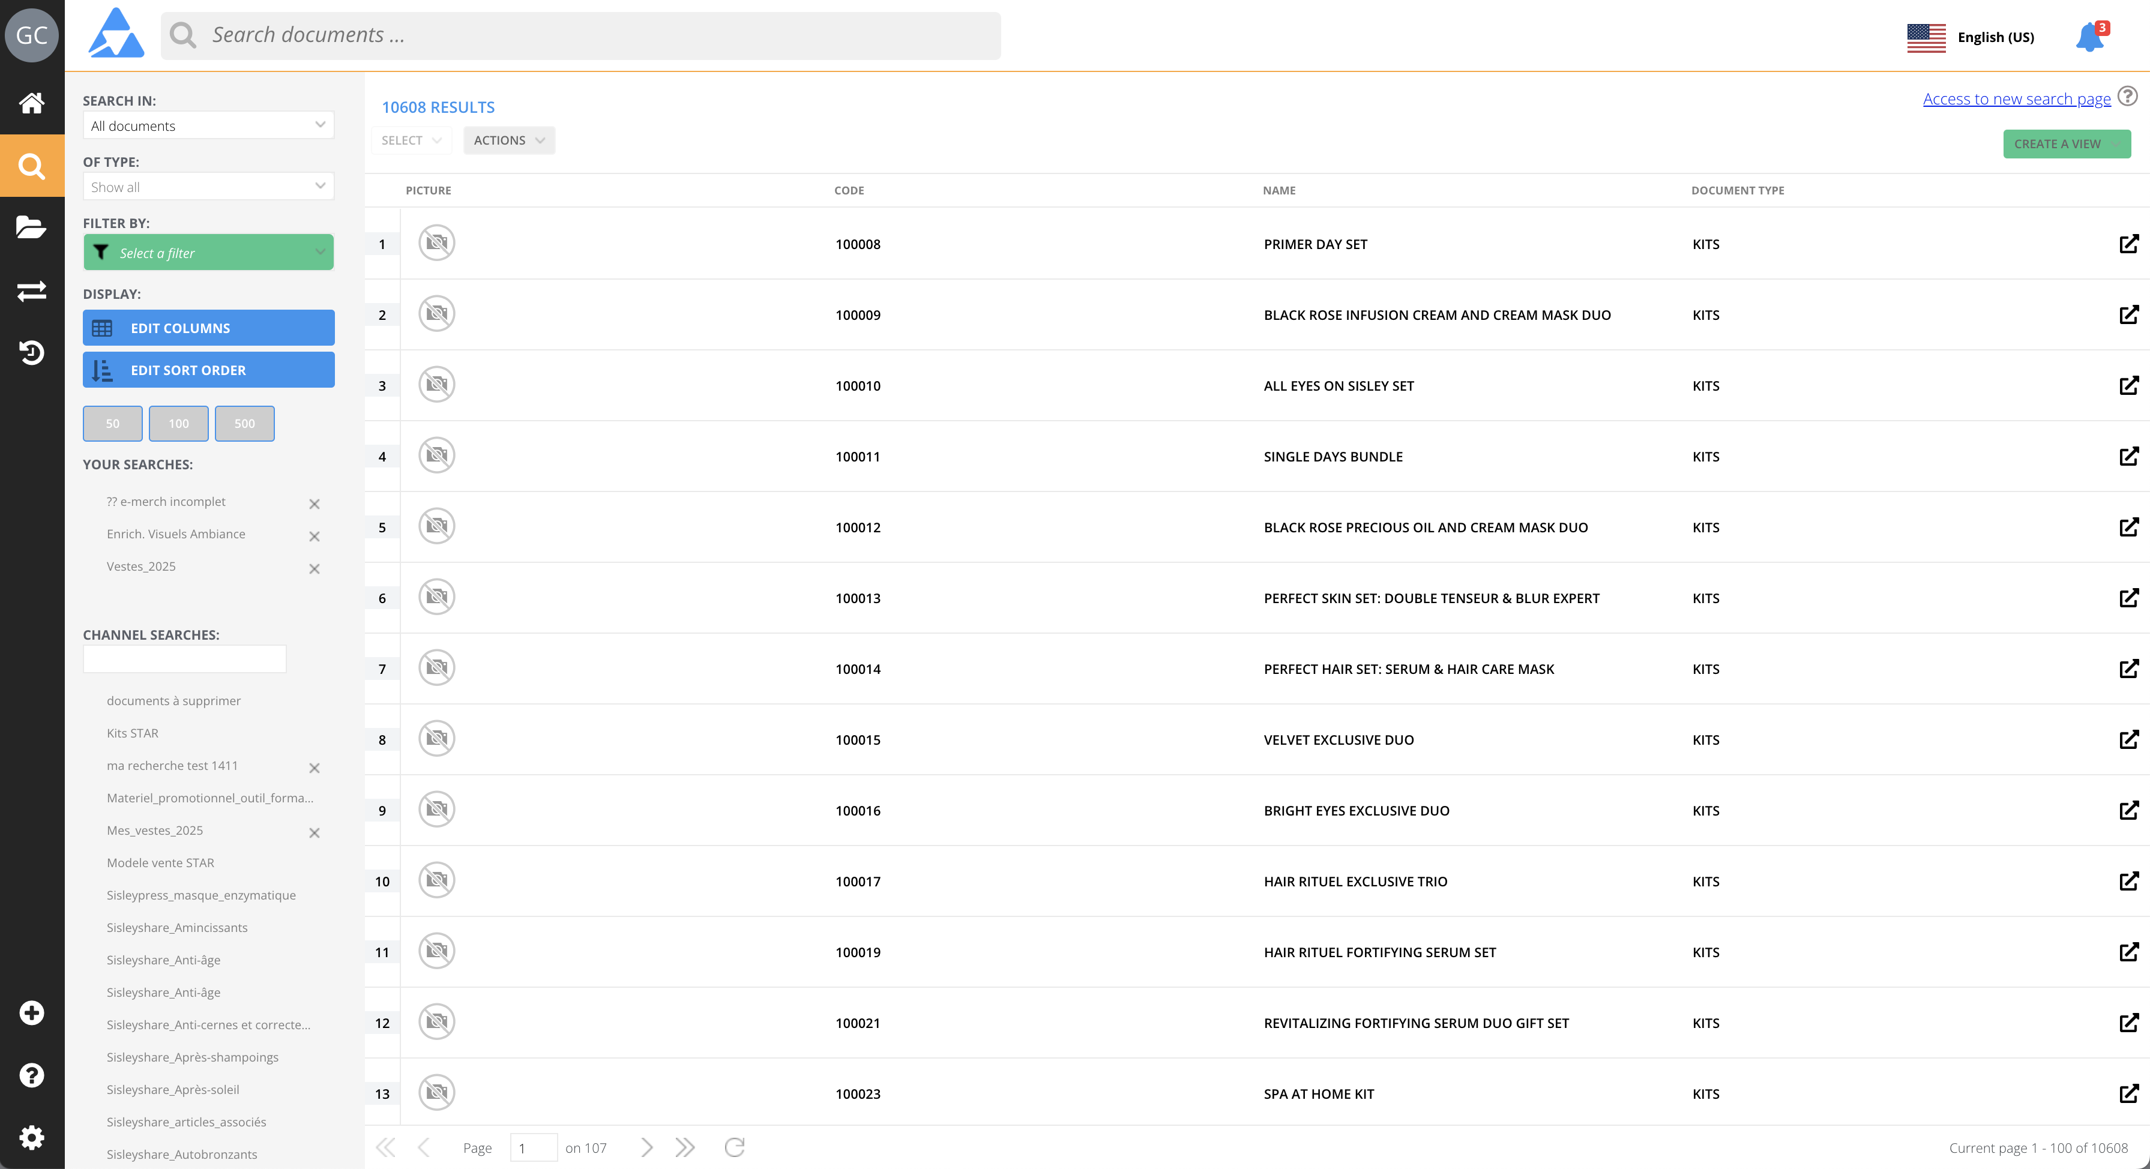The width and height of the screenshot is (2150, 1169).
Task: Click the plus add icon in sidebar
Action: click(32, 1013)
